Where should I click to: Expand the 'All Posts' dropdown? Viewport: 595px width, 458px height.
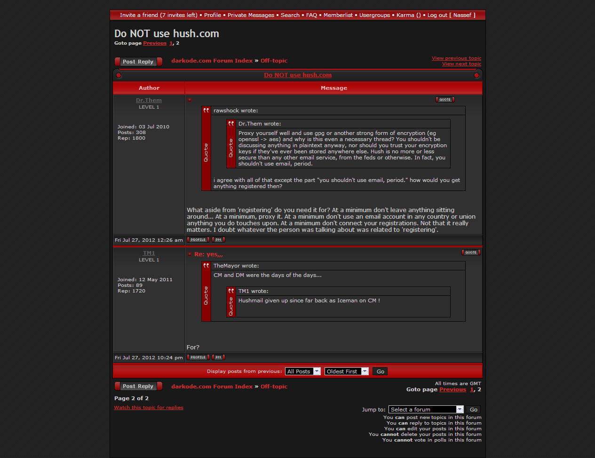coord(302,371)
